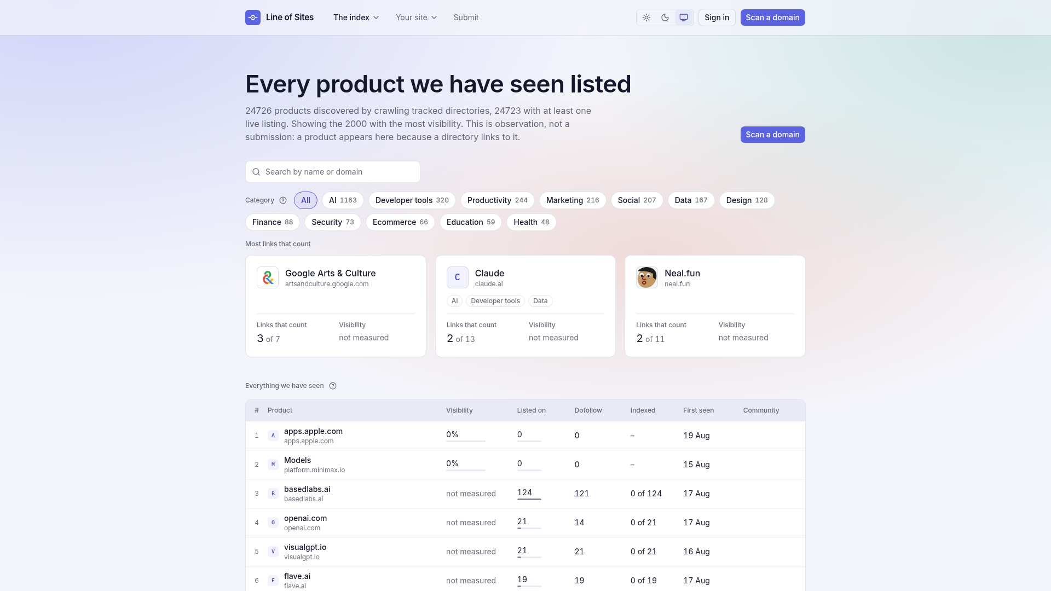Switch to light theme sun icon
The height and width of the screenshot is (591, 1051).
pos(646,18)
